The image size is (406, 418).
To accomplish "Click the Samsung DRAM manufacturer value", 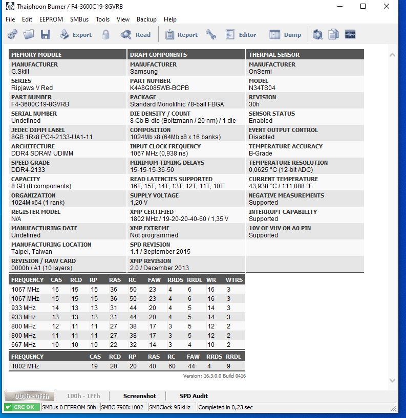I will click(144, 72).
